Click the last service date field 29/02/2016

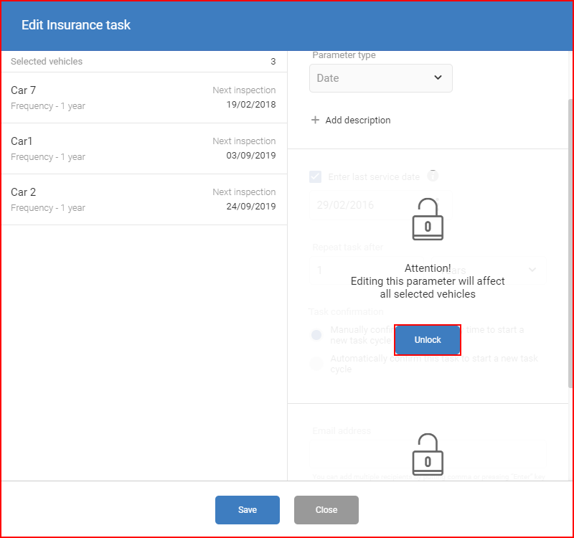tap(381, 205)
